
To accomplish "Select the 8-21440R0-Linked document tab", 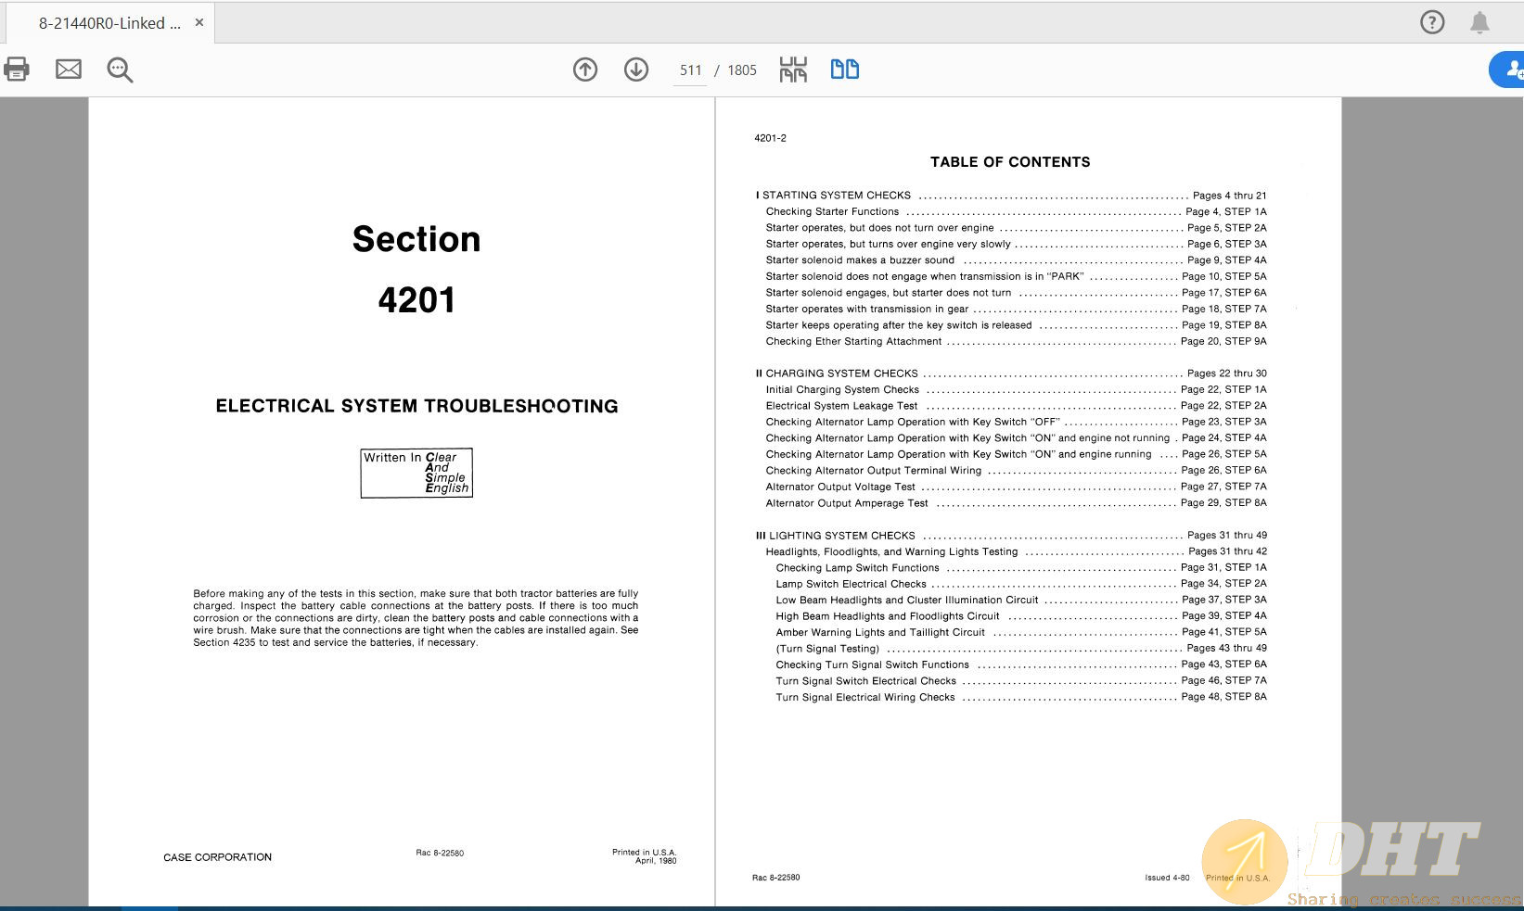I will 109,23.
